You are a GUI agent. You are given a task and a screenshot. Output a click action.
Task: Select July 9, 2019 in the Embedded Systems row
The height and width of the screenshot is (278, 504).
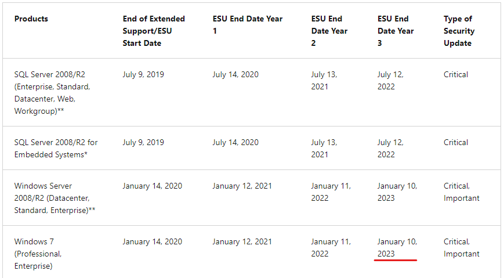click(x=143, y=142)
